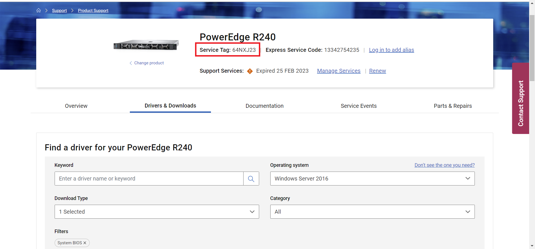Click the PowerEdge R240 product title
This screenshot has width=535, height=249.
click(x=238, y=37)
